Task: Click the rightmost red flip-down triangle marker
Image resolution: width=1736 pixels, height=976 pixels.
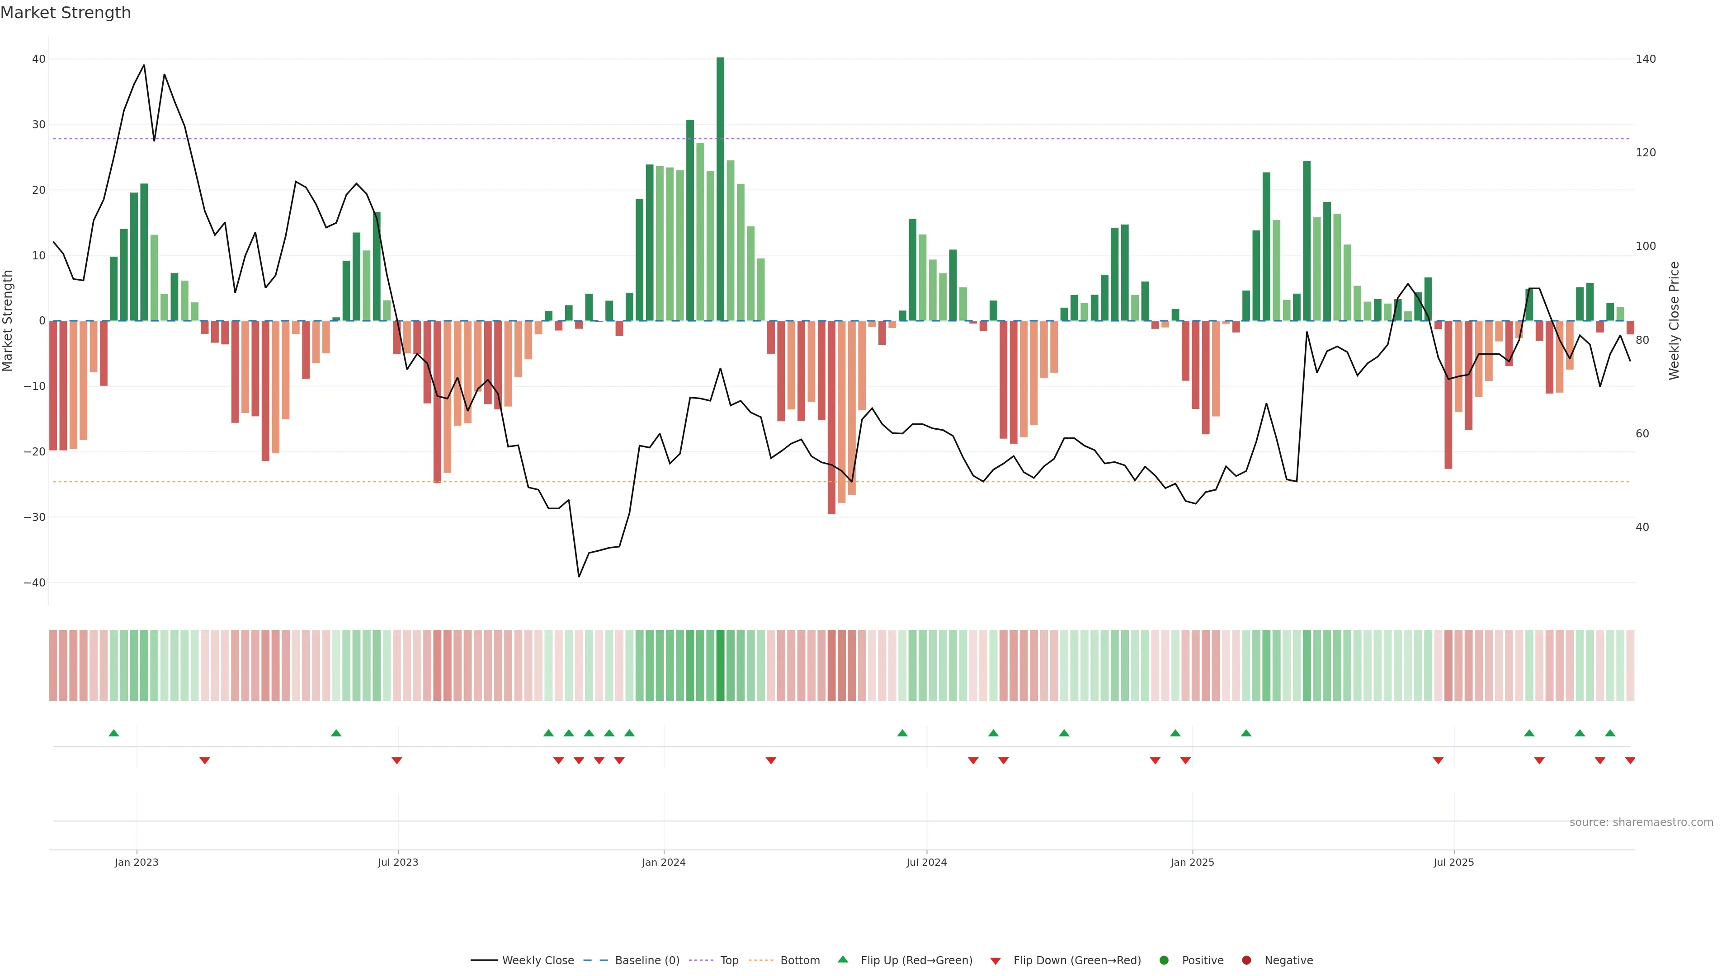Action: click(x=1629, y=760)
